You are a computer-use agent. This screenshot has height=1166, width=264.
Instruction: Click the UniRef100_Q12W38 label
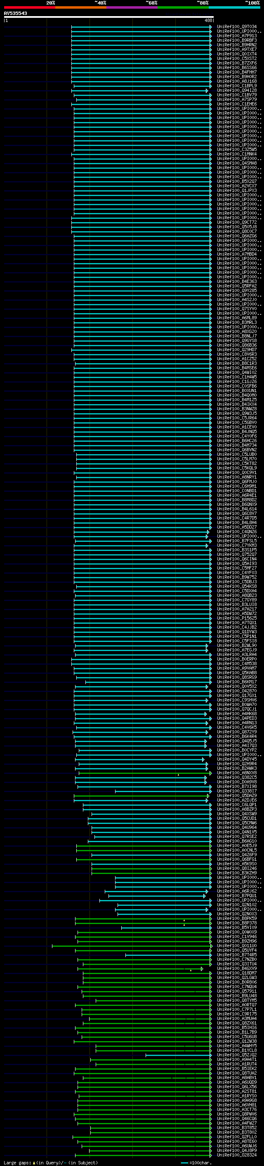click(237, 1041)
